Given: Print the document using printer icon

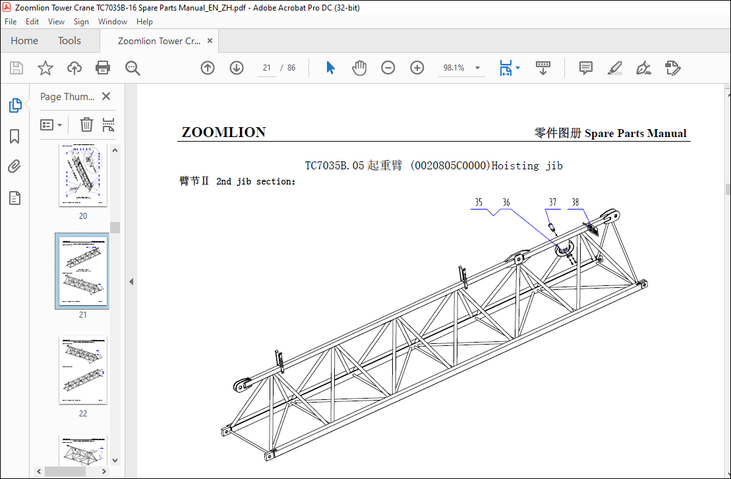Looking at the screenshot, I should click(x=103, y=68).
